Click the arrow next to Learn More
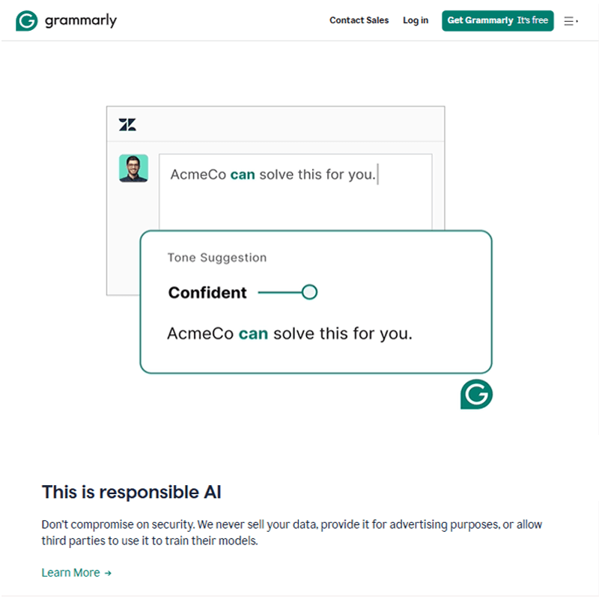The width and height of the screenshot is (599, 599). point(108,573)
